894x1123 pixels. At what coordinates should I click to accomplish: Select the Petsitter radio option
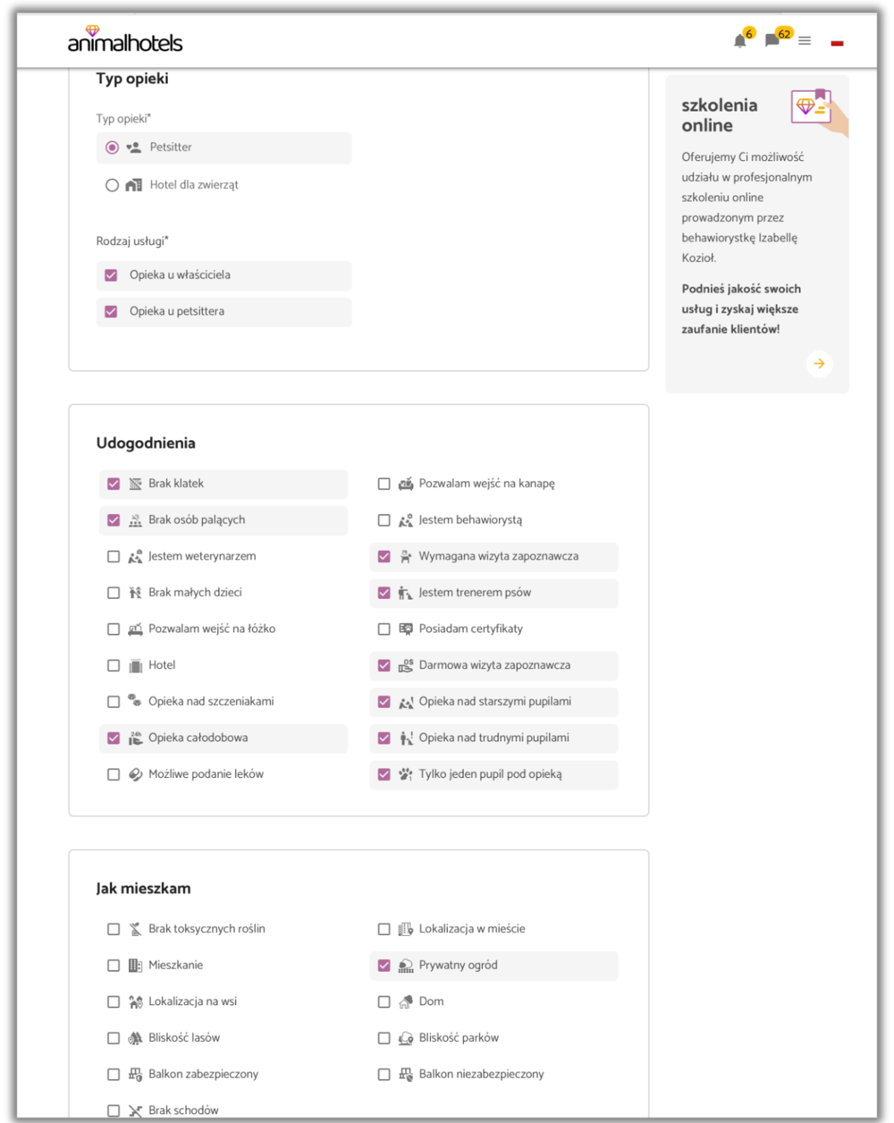coord(112,148)
